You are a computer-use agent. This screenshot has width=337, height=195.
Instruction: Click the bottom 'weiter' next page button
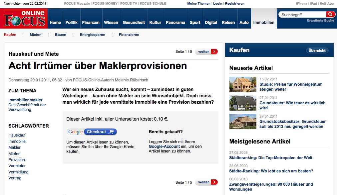[x=206, y=182]
